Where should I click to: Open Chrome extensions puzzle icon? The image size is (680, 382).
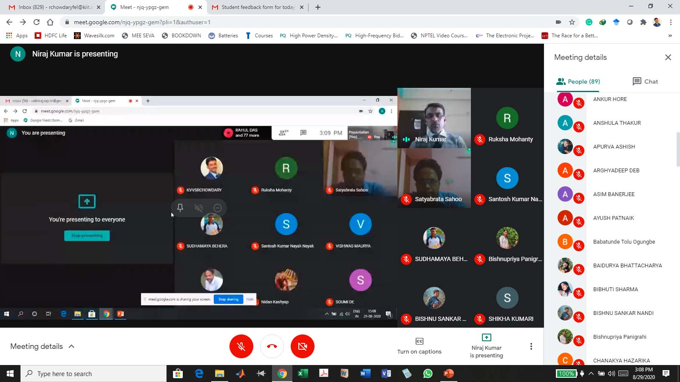[x=643, y=22]
